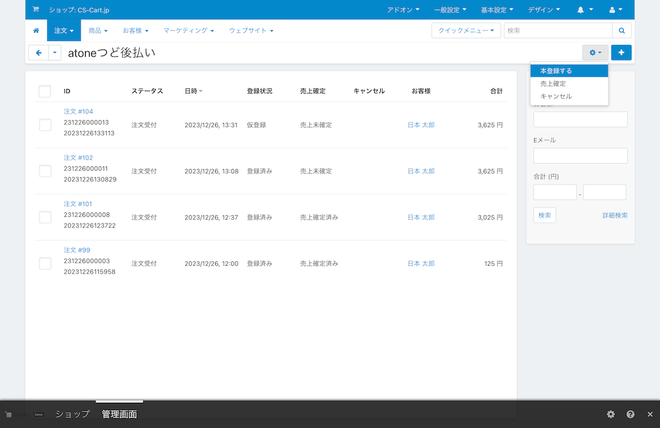660x428 pixels.
Task: Open the ウェブサイト menu
Action: tap(251, 30)
